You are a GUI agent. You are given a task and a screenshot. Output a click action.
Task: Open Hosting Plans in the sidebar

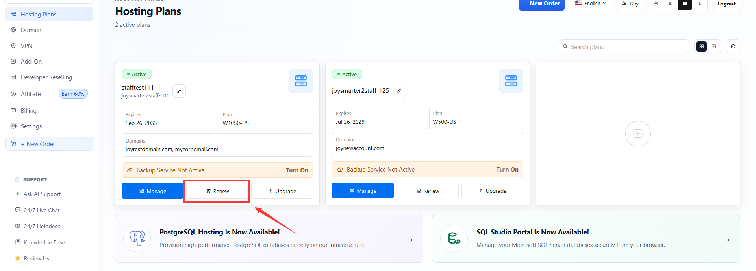coord(49,14)
